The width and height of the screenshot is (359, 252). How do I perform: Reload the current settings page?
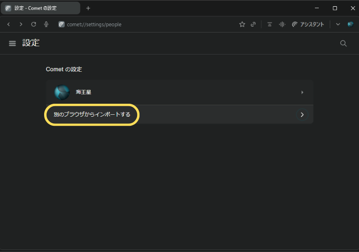coord(34,24)
